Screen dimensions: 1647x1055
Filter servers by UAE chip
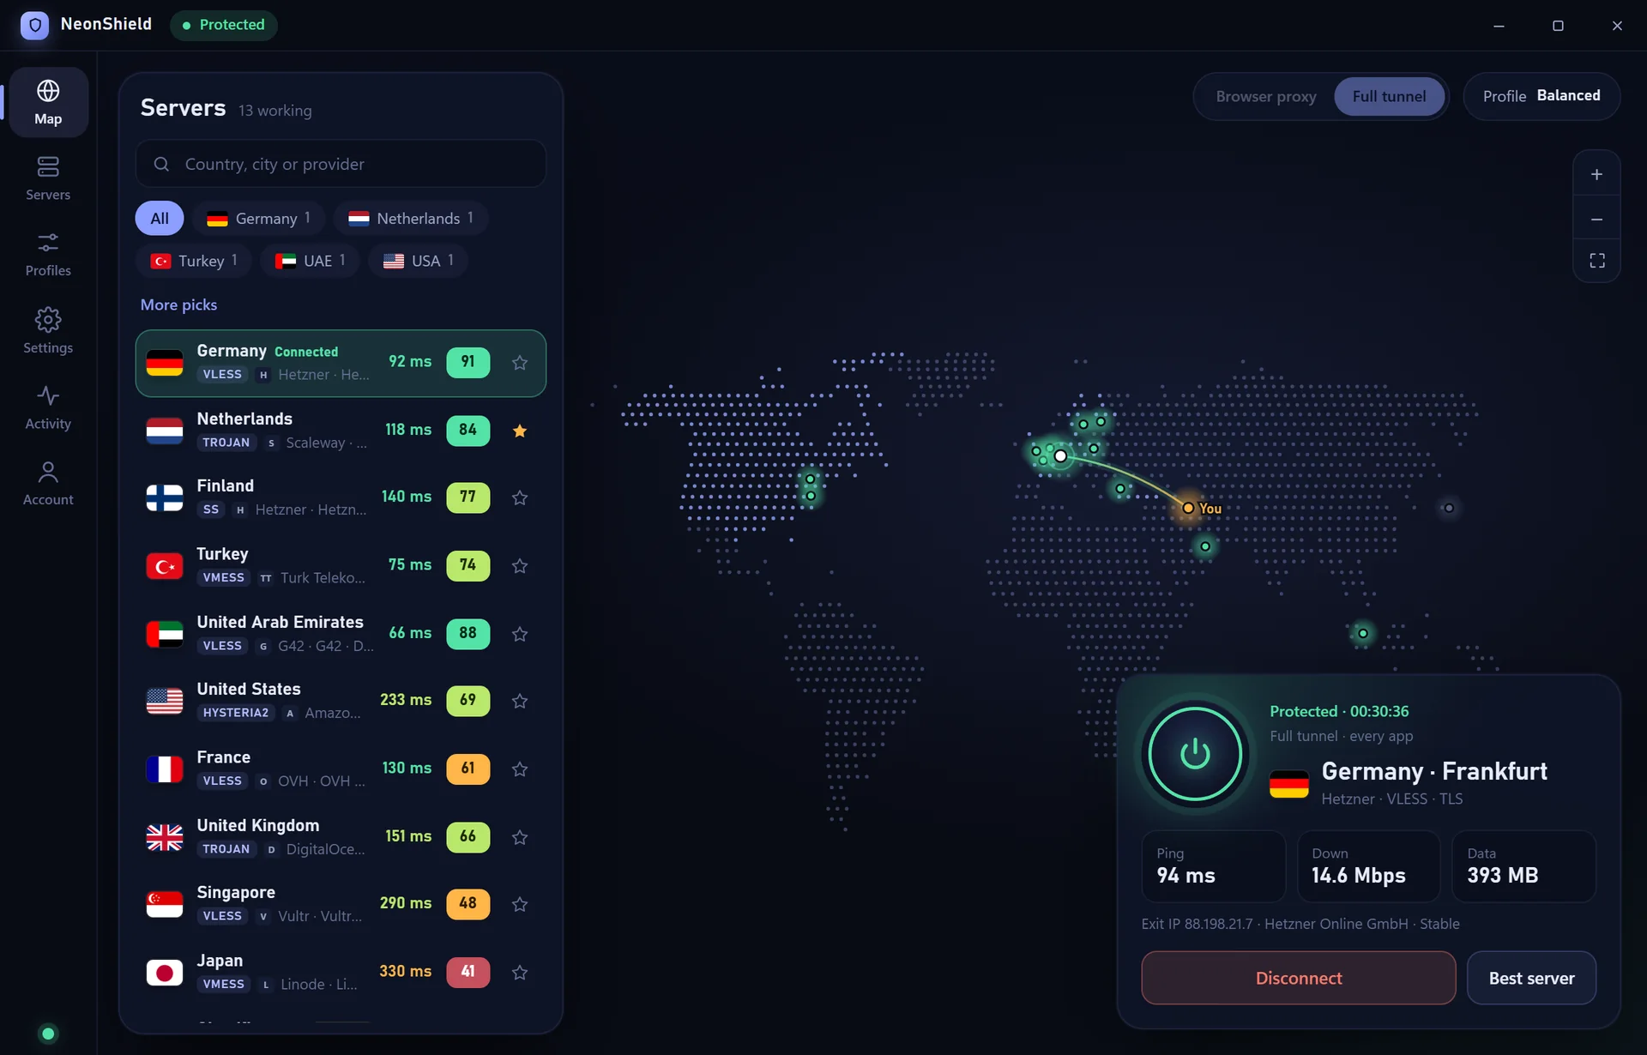click(310, 261)
